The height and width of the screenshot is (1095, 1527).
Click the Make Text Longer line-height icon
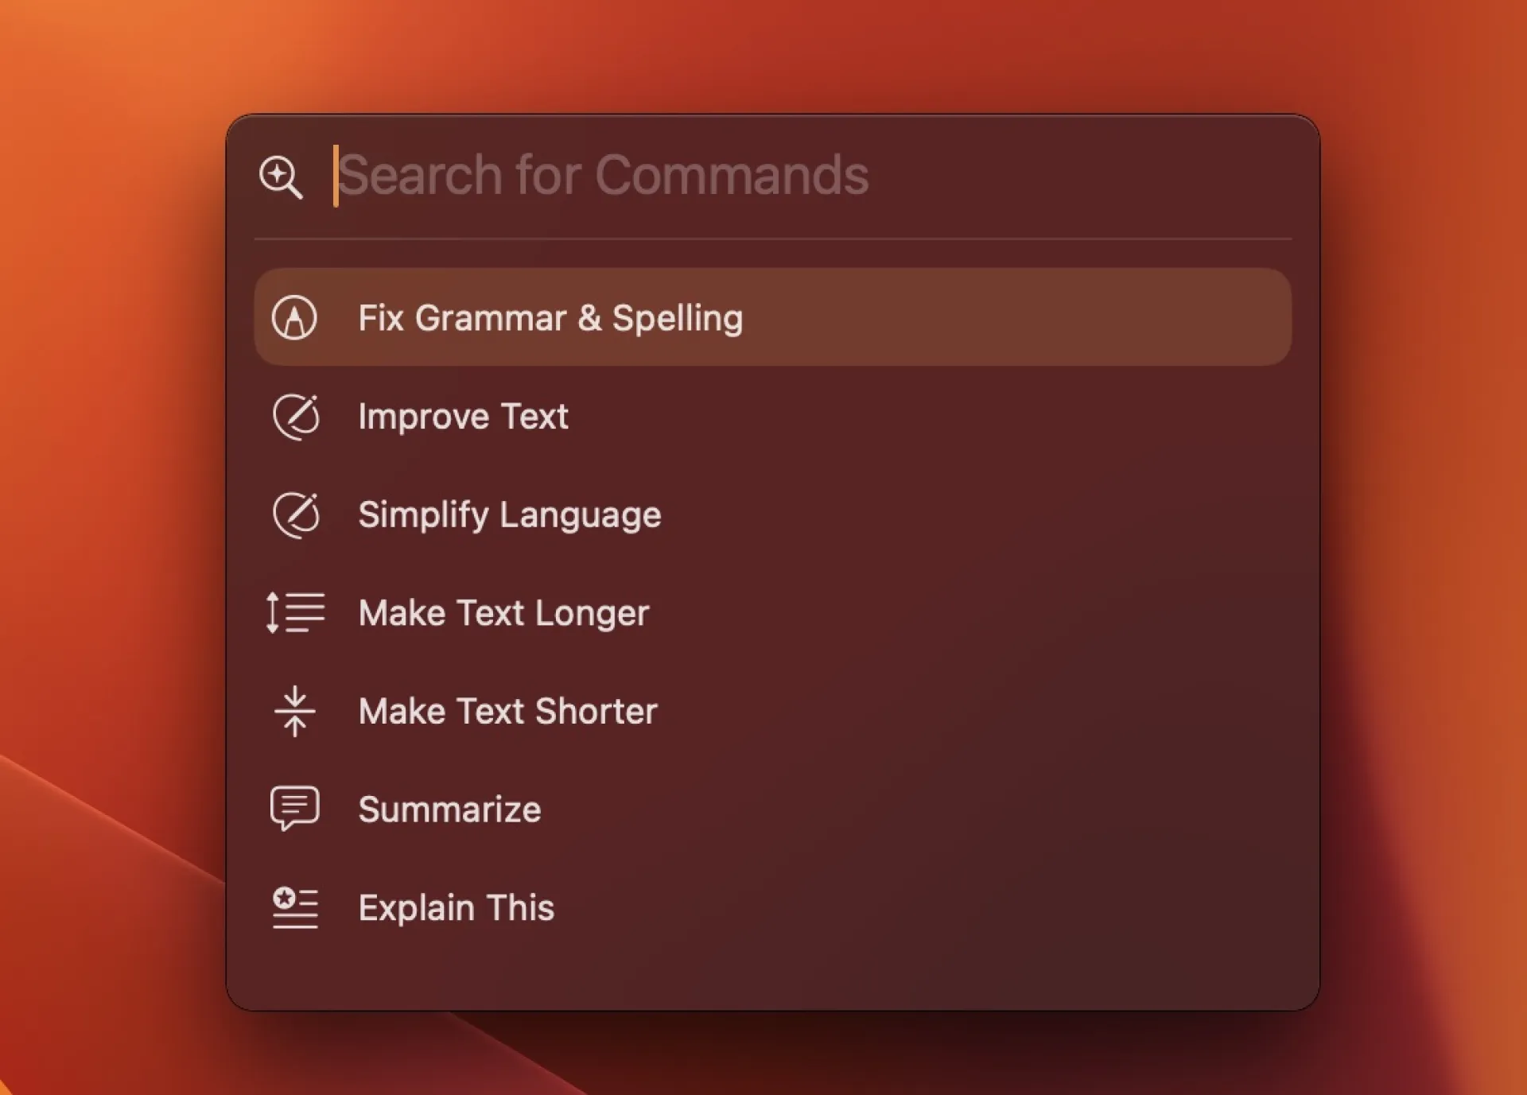tap(295, 612)
